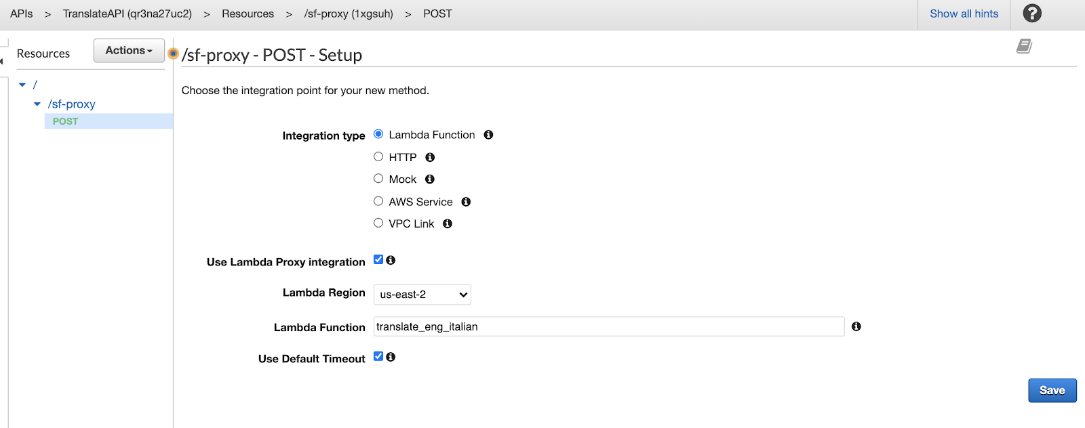1085x428 pixels.
Task: Click Show all hints link
Action: click(964, 14)
